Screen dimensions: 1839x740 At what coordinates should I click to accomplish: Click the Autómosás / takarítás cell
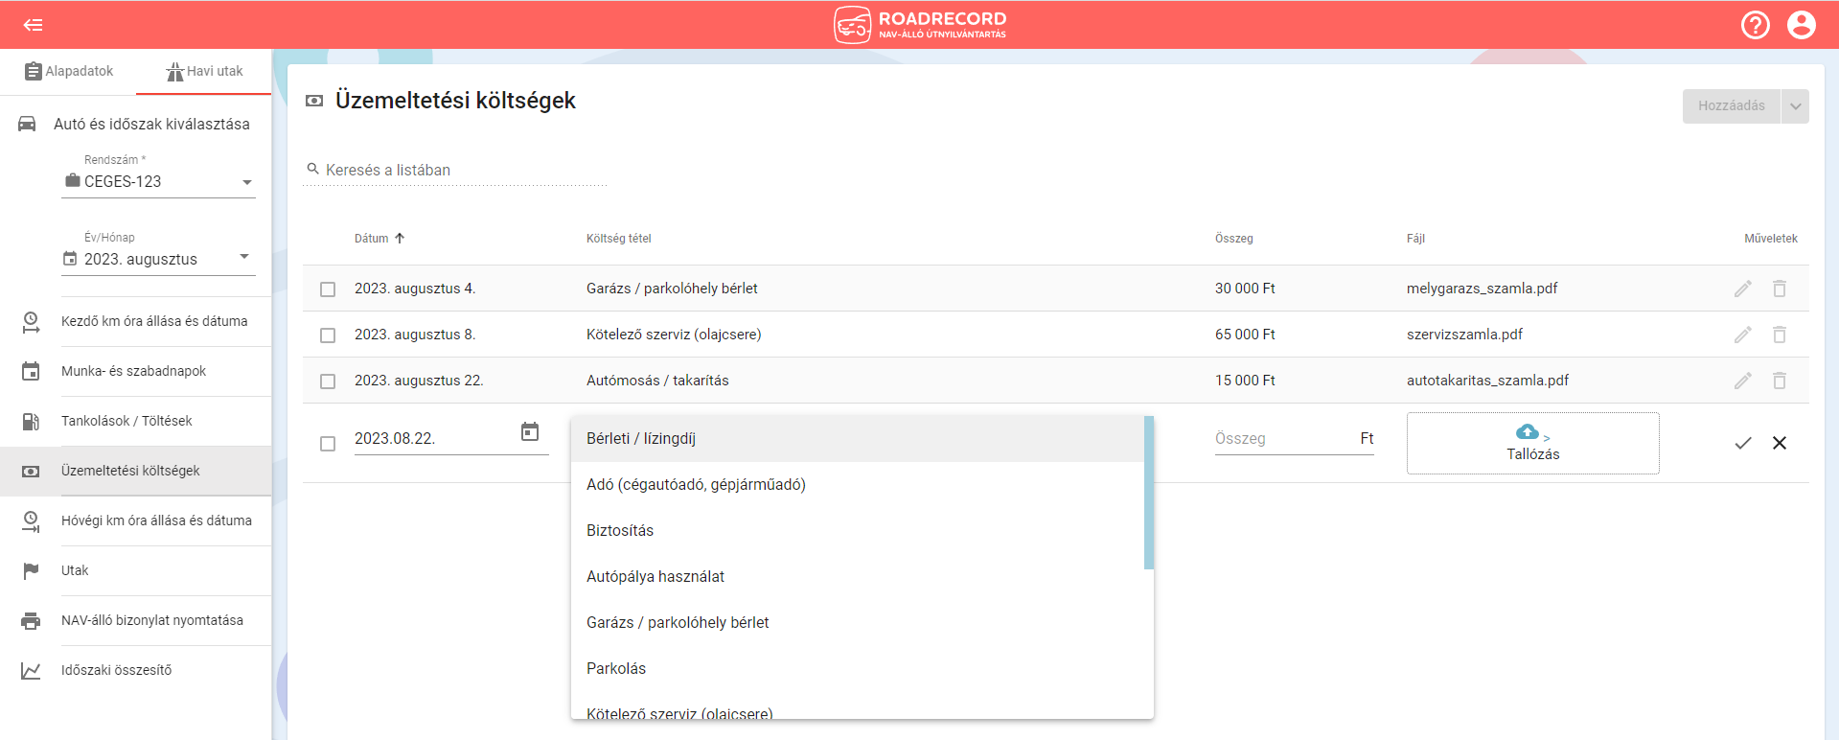click(x=657, y=381)
